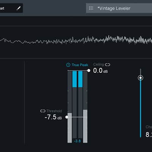Click the Ceiling label text
152x152 pixels.
[98, 65]
